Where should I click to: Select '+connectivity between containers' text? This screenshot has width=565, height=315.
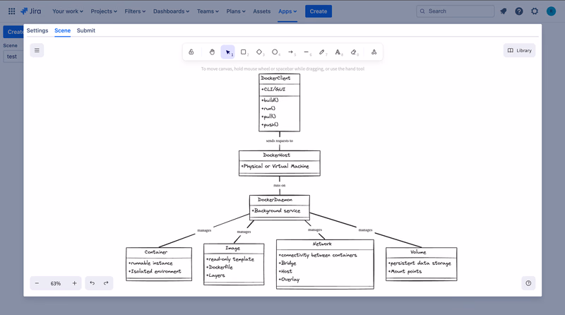pos(317,255)
